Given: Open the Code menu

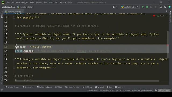Looking at the screenshot, I should coord(32,2).
